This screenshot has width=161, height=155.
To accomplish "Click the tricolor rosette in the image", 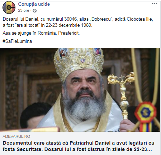I will point(145,112).
